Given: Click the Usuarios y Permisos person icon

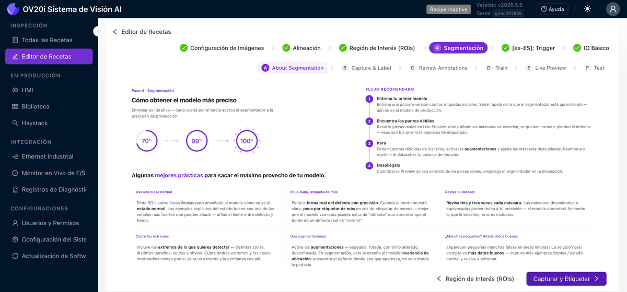Looking at the screenshot, I should click(x=15, y=223).
